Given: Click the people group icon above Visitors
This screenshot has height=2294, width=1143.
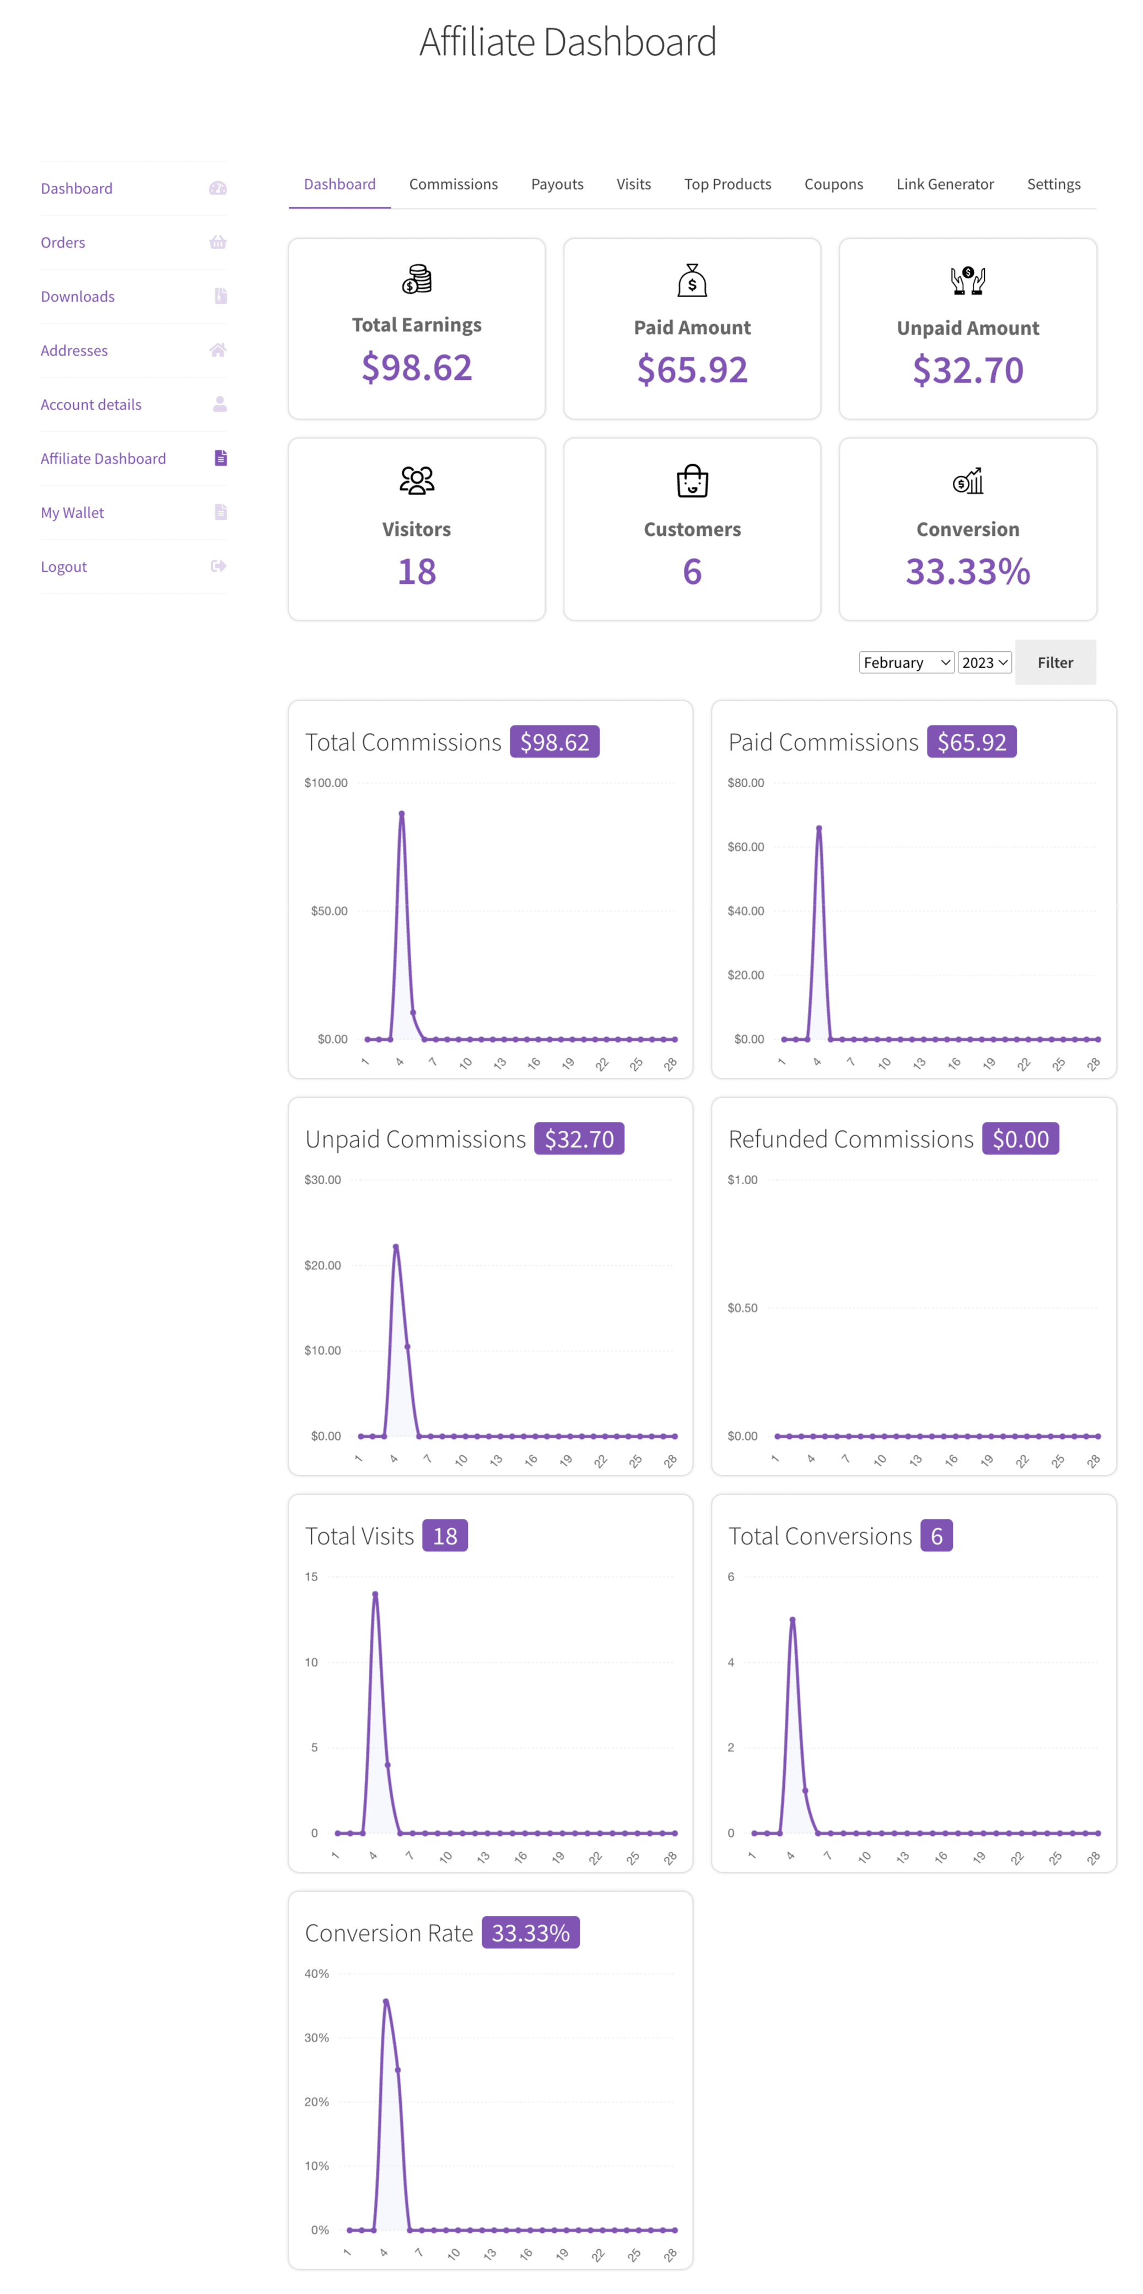Looking at the screenshot, I should 417,481.
